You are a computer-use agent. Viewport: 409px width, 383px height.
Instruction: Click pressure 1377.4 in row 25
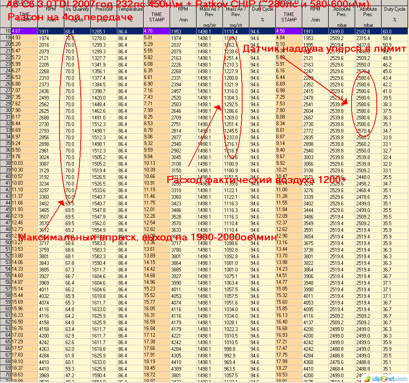tap(104, 78)
